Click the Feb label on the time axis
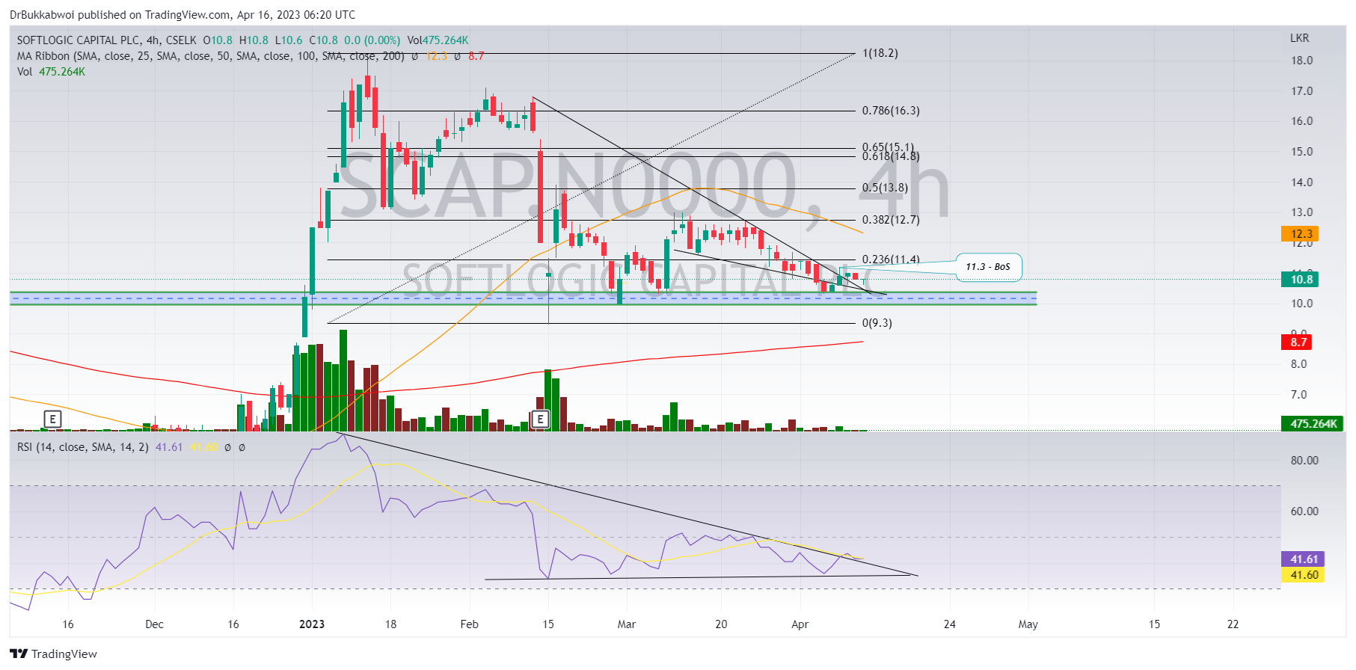 469,624
